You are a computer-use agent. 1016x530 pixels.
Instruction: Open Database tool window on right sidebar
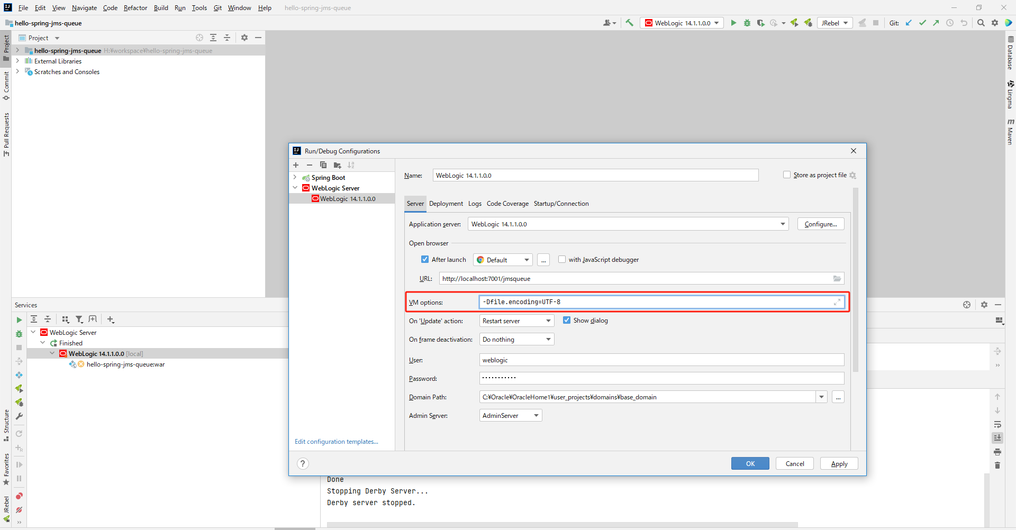pos(1011,53)
